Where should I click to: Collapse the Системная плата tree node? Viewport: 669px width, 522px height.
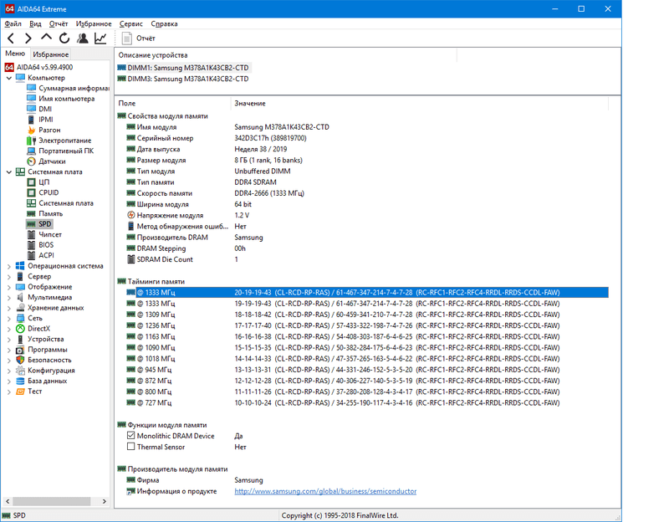point(9,172)
